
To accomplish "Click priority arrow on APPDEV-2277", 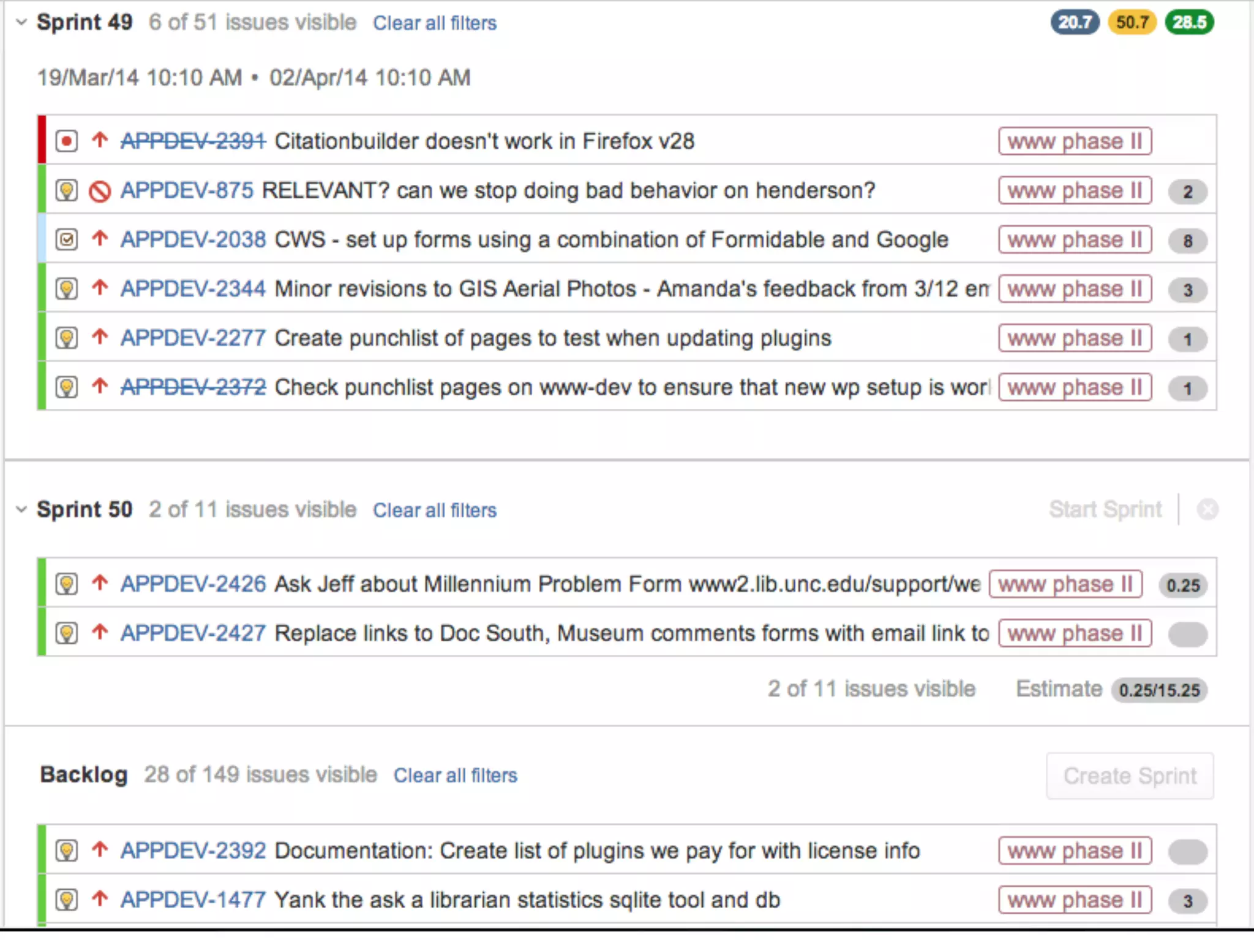I will pos(100,337).
